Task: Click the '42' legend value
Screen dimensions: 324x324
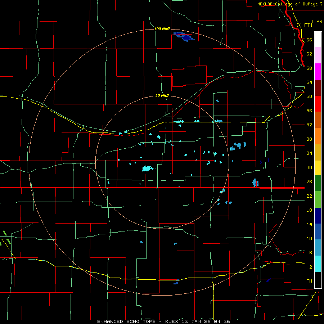Action: (309, 125)
